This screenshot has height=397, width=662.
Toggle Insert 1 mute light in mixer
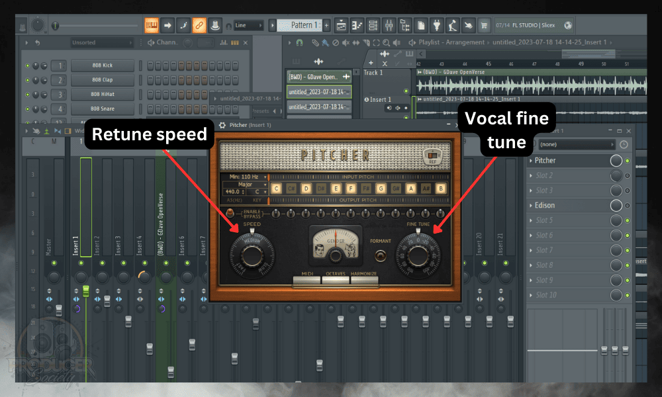pos(81,263)
